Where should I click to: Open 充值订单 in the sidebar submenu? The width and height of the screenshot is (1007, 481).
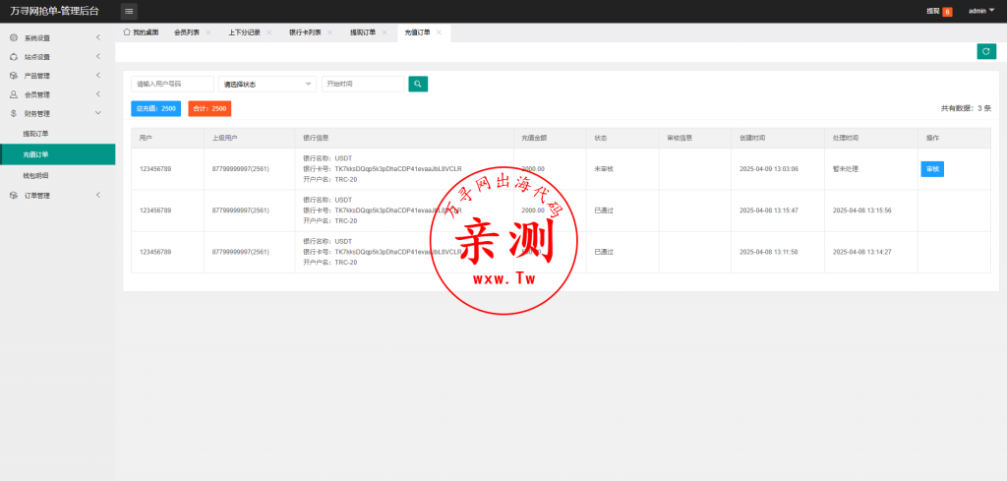(x=58, y=154)
